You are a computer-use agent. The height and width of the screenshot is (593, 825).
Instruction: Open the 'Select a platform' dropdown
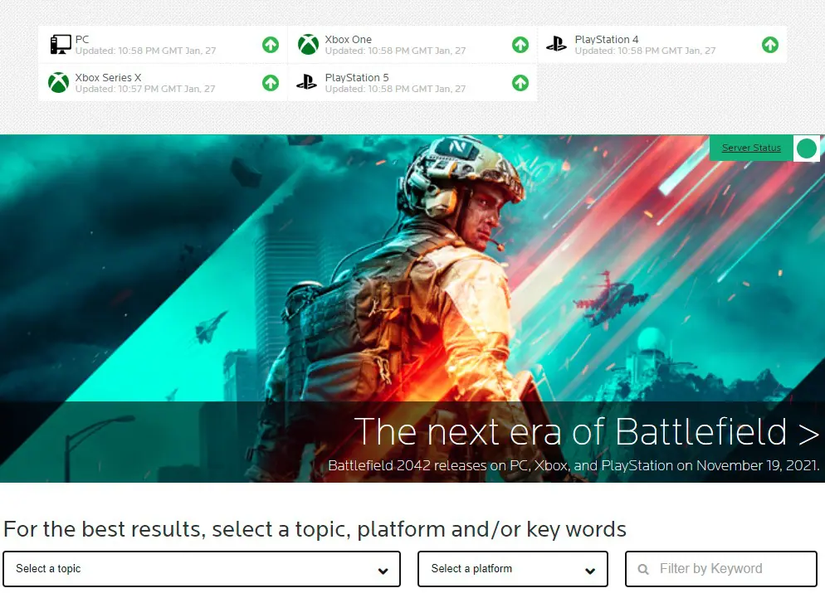tap(513, 569)
